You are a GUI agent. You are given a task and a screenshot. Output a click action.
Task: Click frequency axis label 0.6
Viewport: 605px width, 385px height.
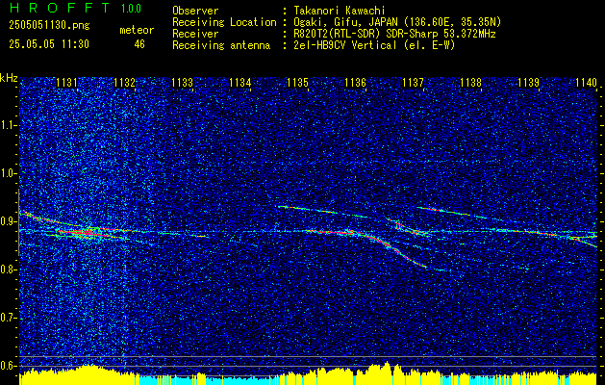click(9, 366)
